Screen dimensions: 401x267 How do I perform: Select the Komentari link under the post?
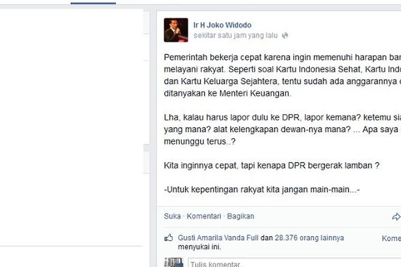pos(204,216)
